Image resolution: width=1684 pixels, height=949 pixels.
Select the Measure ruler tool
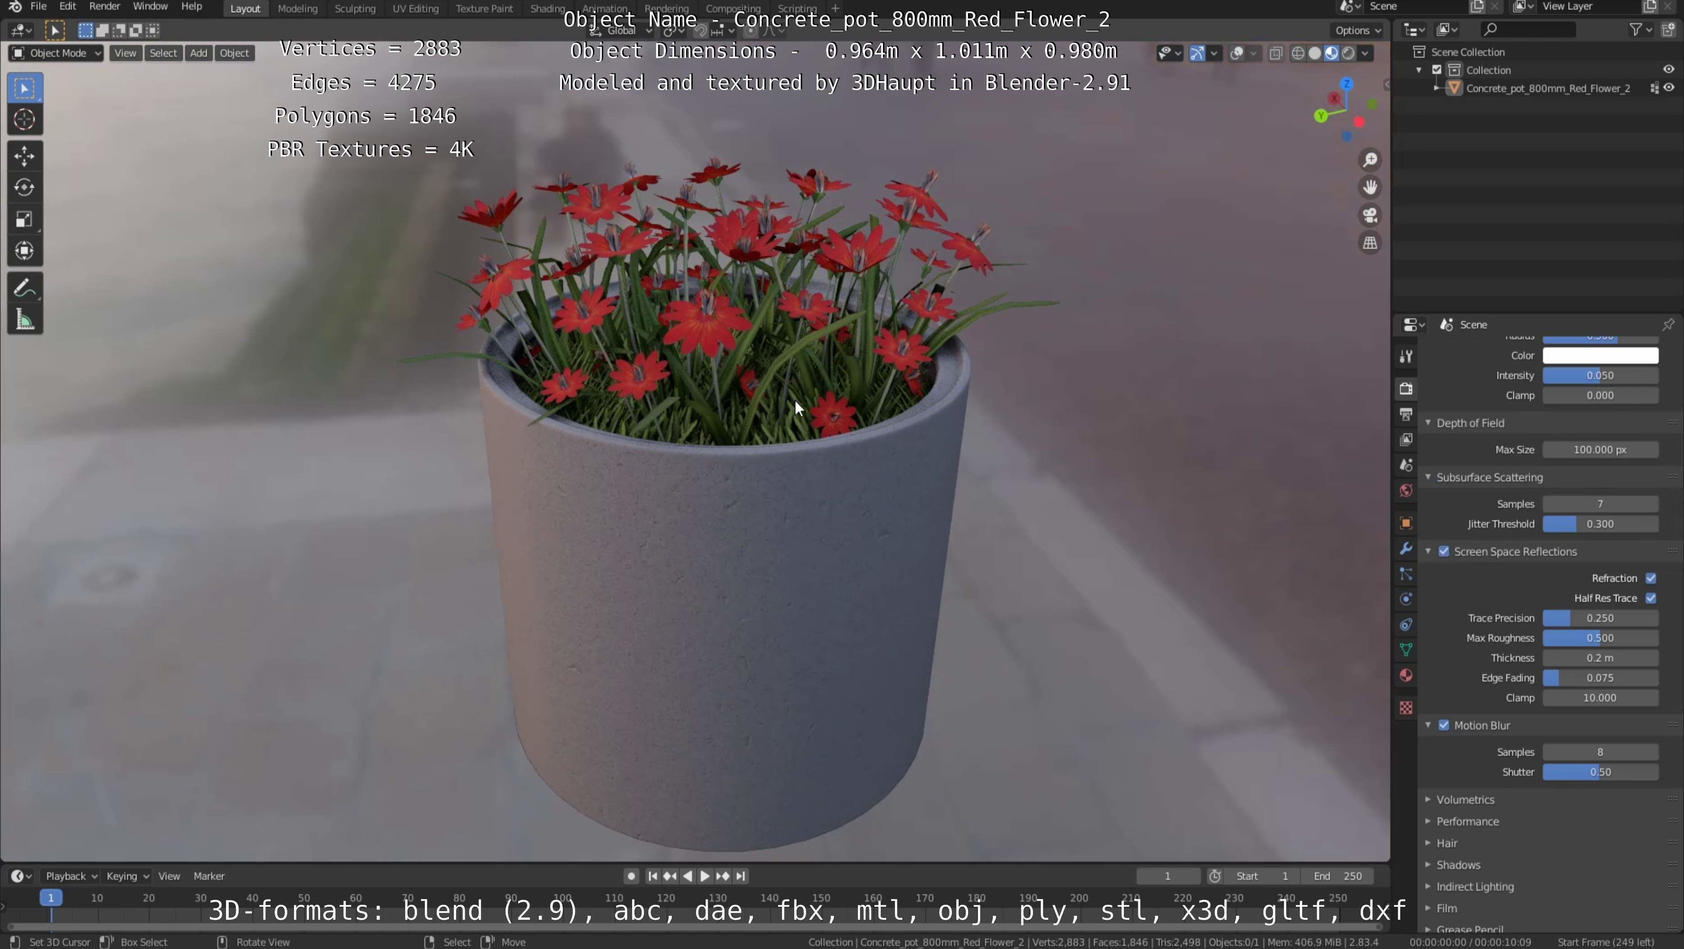tap(25, 319)
